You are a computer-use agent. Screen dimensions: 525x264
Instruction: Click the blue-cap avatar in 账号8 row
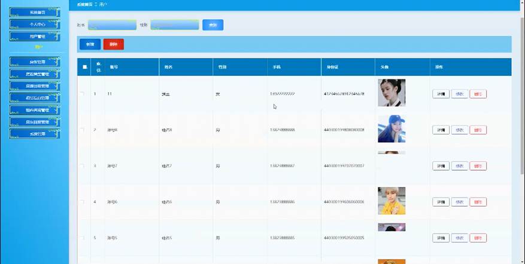(392, 128)
